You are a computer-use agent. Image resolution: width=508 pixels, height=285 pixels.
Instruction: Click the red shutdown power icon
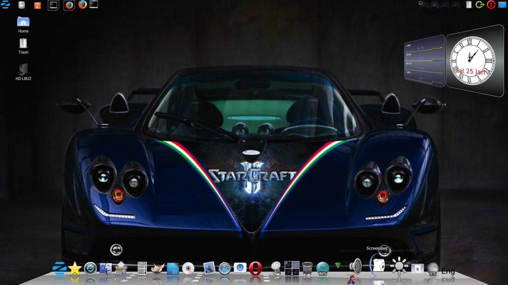click(491, 5)
